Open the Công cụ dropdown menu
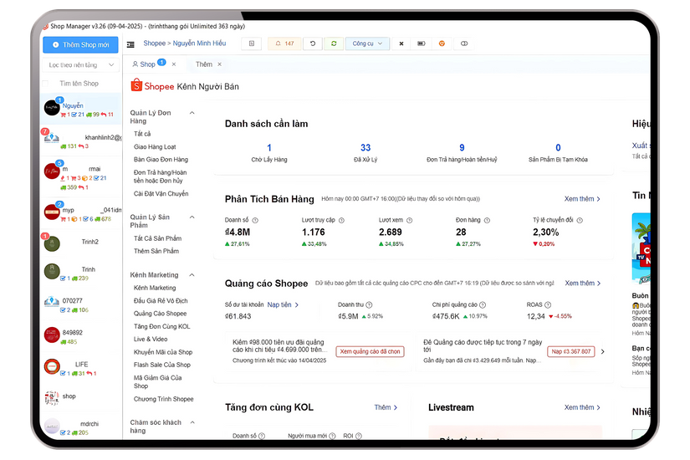This screenshot has height=460, width=690. click(x=367, y=43)
